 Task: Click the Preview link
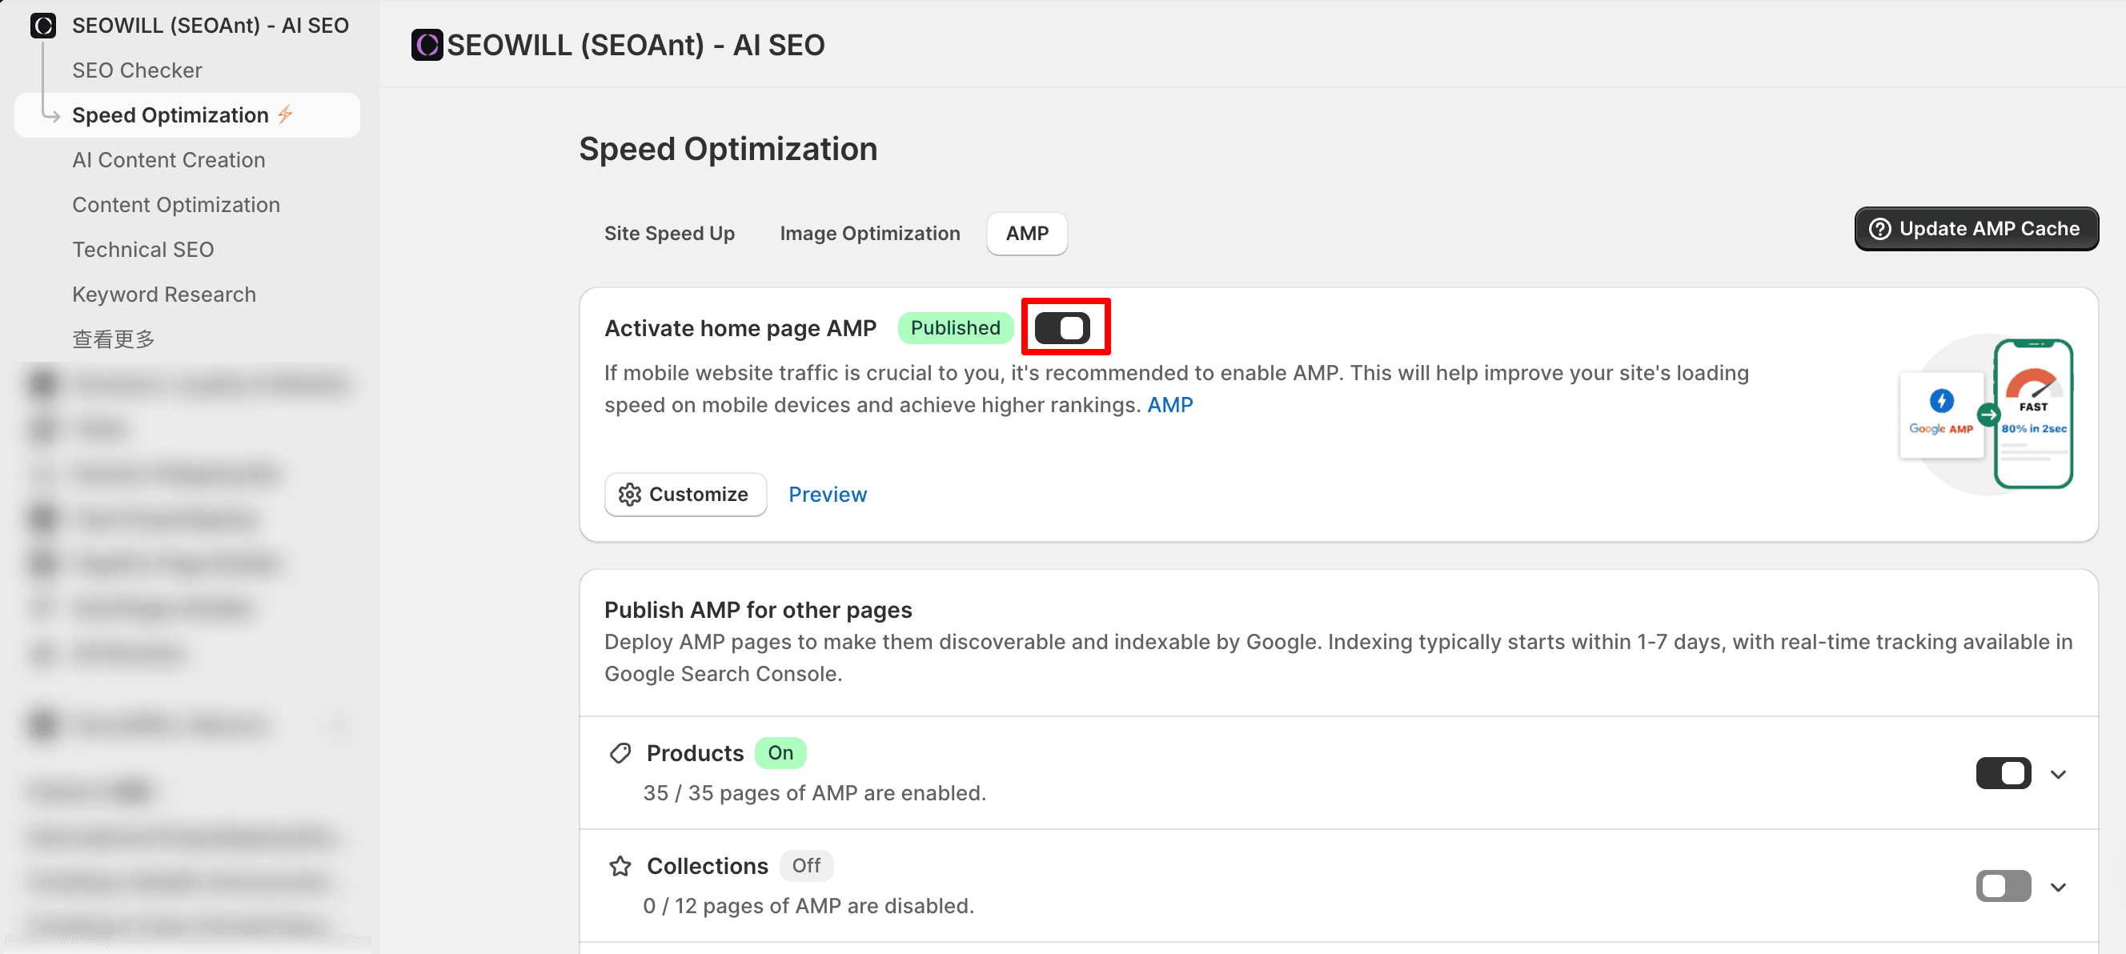point(827,494)
